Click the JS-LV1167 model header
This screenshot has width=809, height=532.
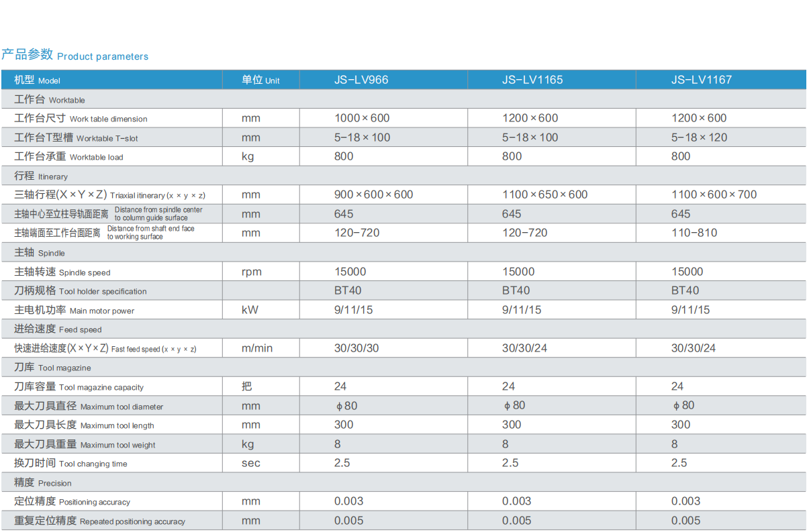[701, 80]
